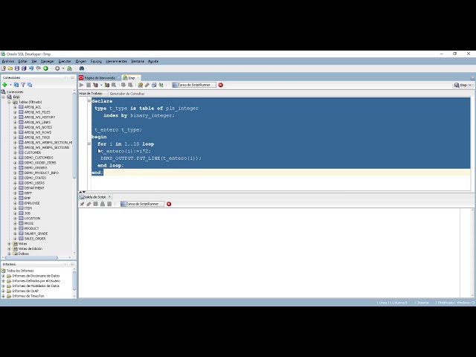Viewport: 476px width, 357px height.
Task: Click the DBMS_OUTPUT.PUT_LINE line in editor
Action: (151, 158)
